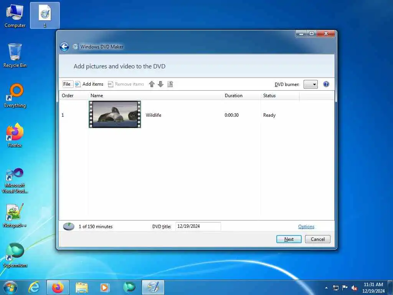Open Windows Media Player from the taskbar

(x=104, y=287)
